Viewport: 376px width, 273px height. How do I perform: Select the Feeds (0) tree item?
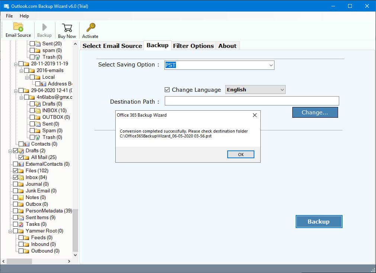tap(42, 238)
